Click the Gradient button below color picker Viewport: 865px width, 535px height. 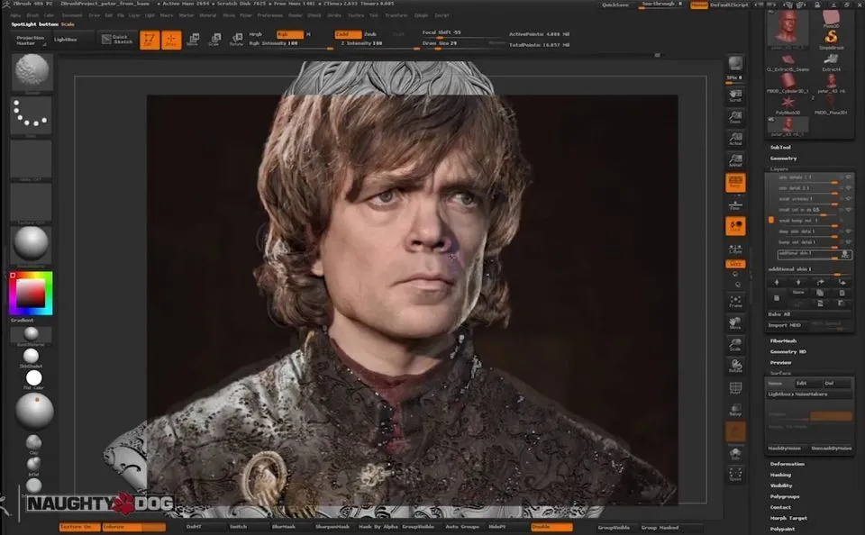click(x=23, y=321)
